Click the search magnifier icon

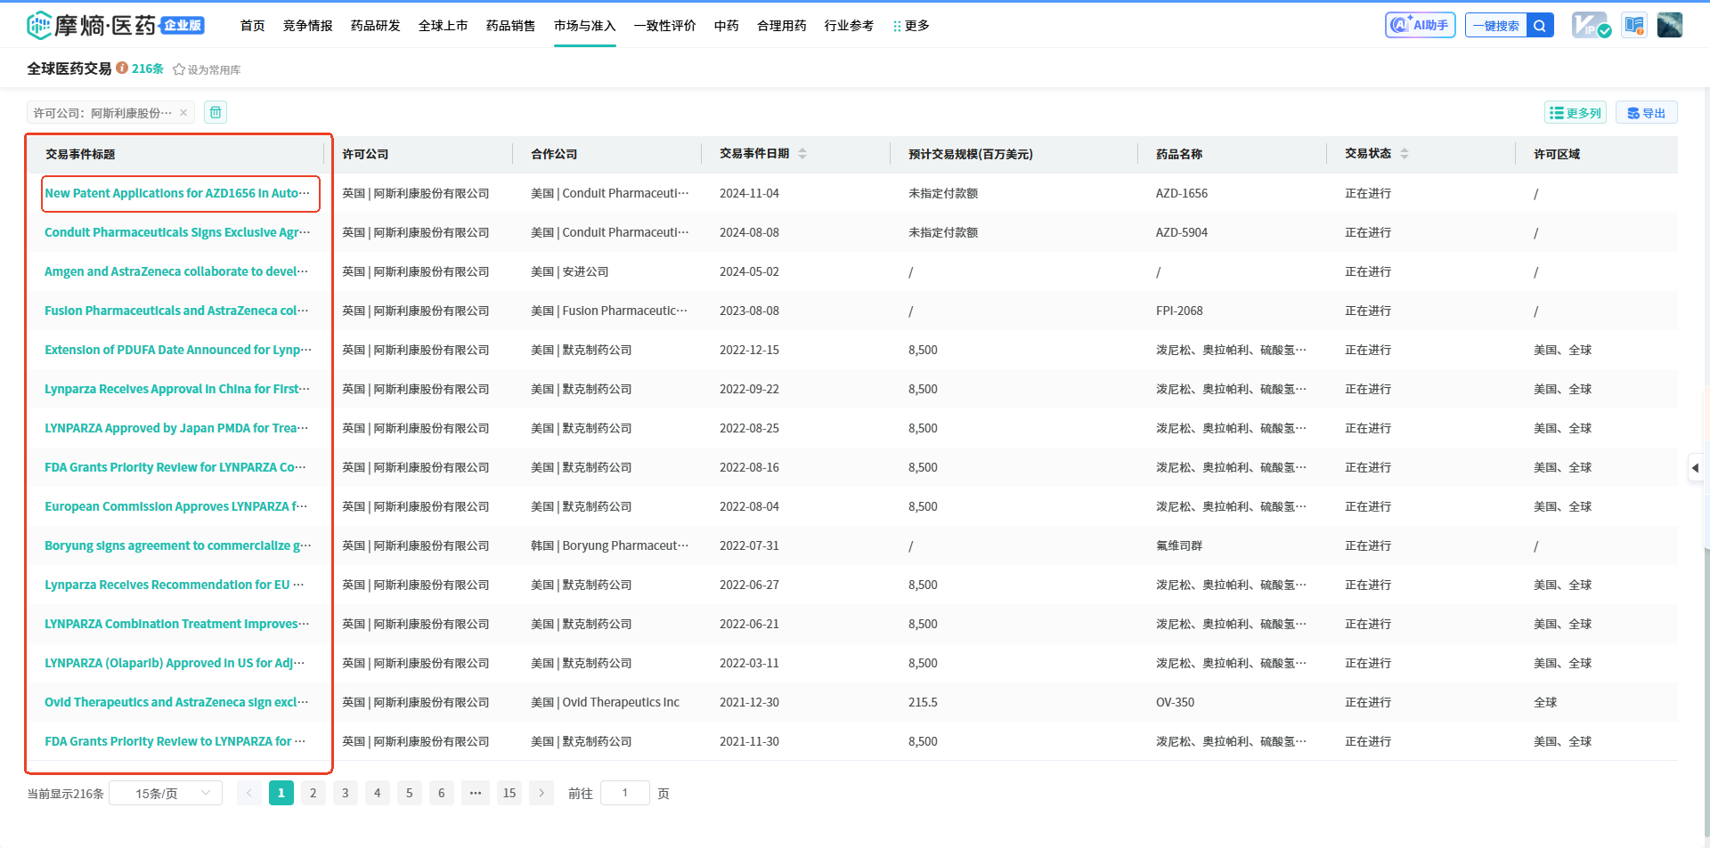click(x=1540, y=25)
